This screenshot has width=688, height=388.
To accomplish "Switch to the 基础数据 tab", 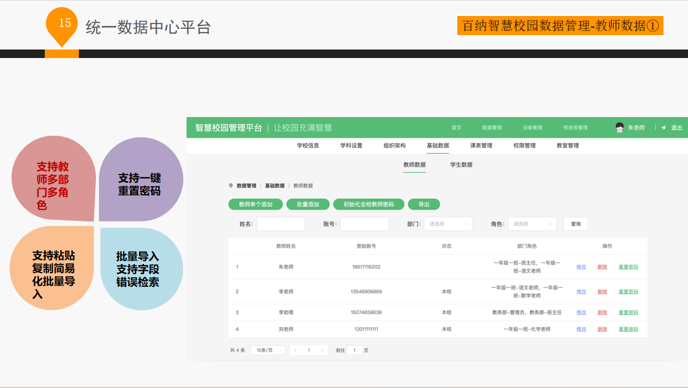I will click(438, 145).
